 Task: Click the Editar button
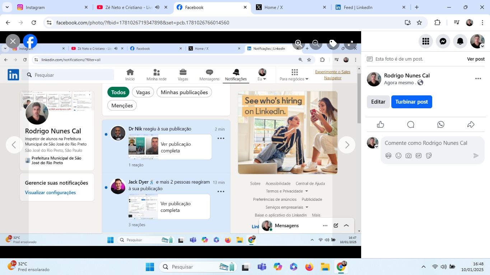[378, 102]
